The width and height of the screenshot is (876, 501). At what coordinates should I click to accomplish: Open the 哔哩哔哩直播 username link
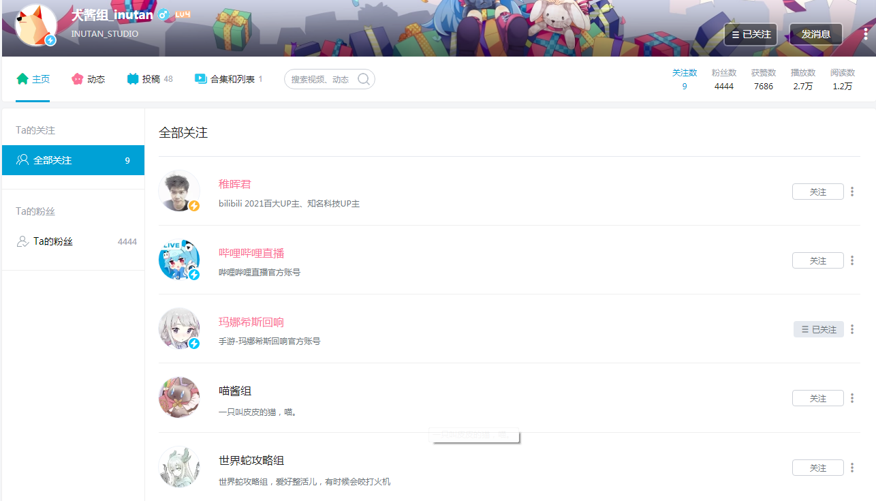251,253
